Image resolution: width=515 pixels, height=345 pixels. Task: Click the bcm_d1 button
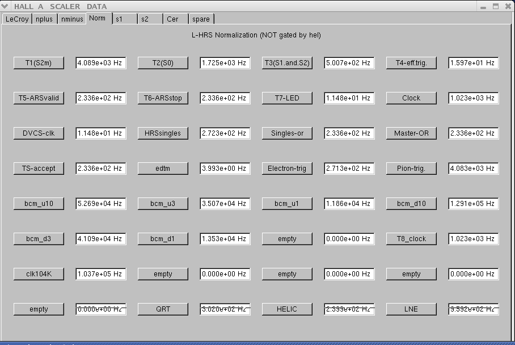point(163,238)
